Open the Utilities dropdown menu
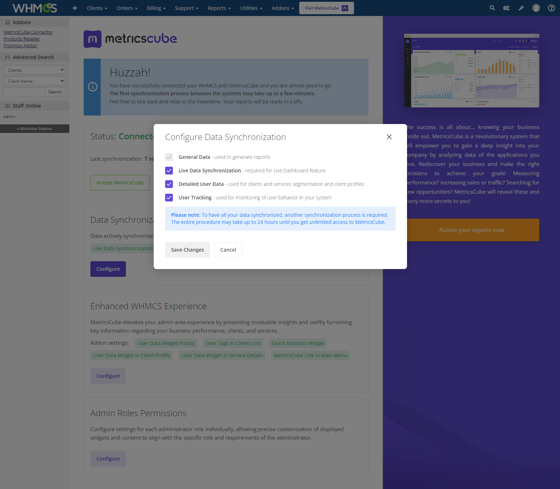 point(251,8)
